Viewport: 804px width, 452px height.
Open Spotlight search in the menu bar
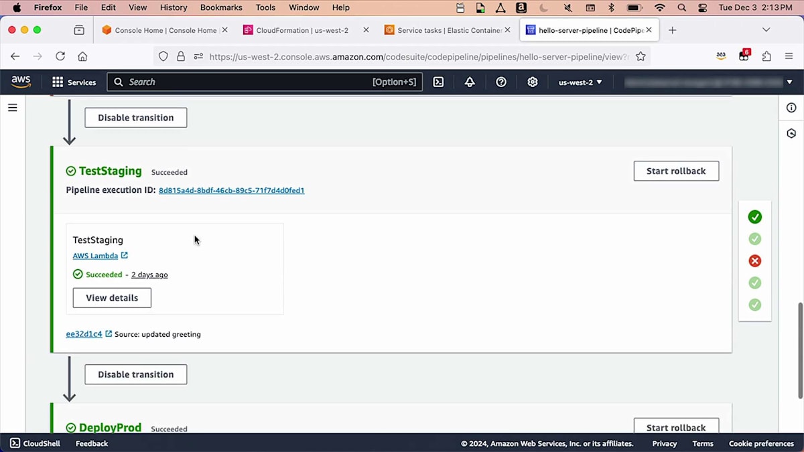(681, 8)
